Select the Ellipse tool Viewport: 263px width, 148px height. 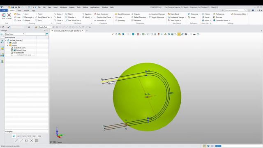[26, 20]
